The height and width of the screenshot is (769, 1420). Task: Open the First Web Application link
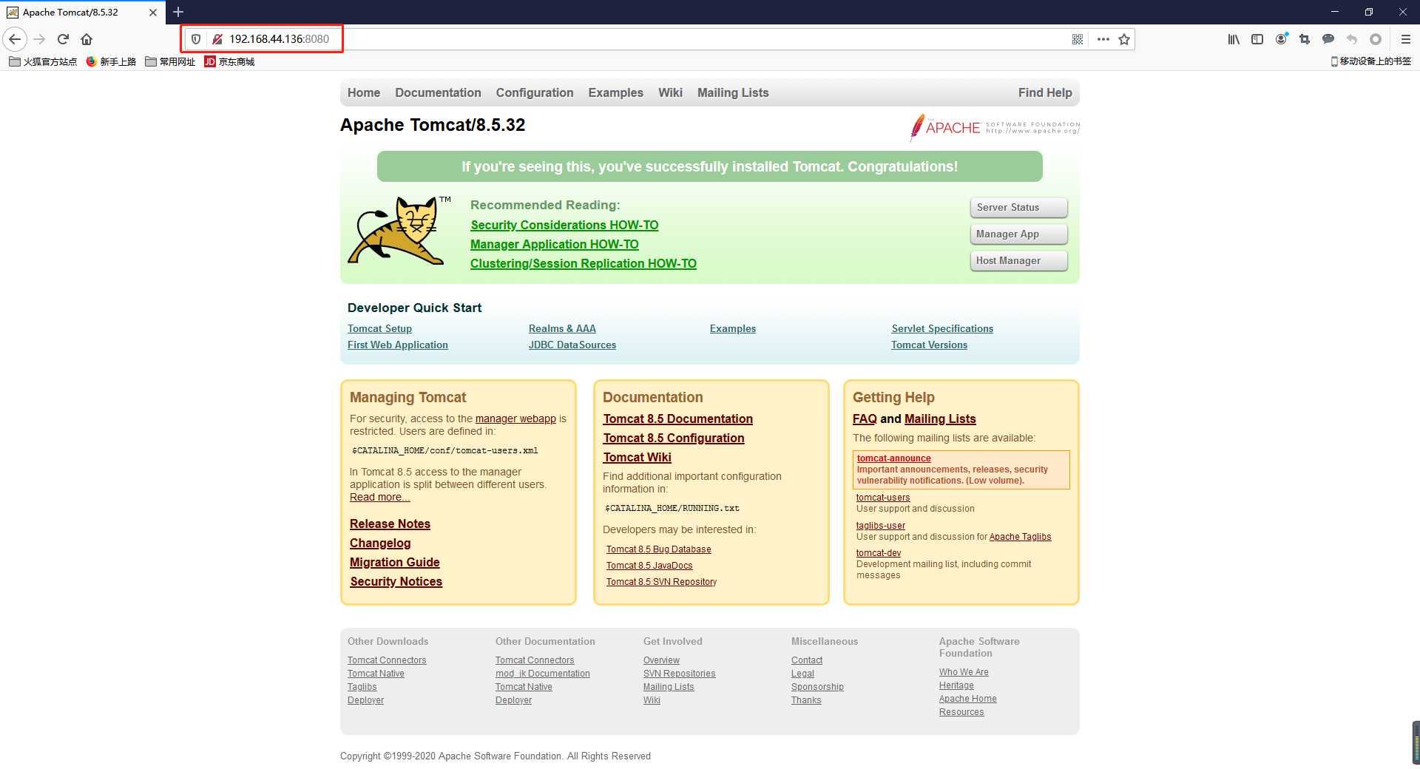[398, 345]
